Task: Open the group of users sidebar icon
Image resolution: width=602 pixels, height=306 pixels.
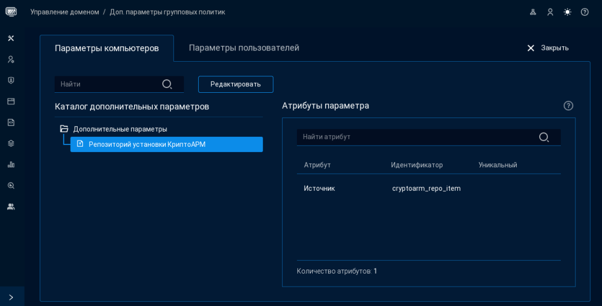Action: click(11, 207)
